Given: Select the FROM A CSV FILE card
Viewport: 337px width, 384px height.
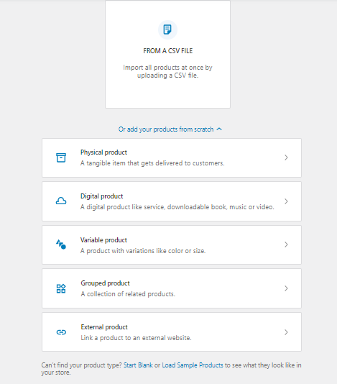Looking at the screenshot, I should click(x=167, y=55).
